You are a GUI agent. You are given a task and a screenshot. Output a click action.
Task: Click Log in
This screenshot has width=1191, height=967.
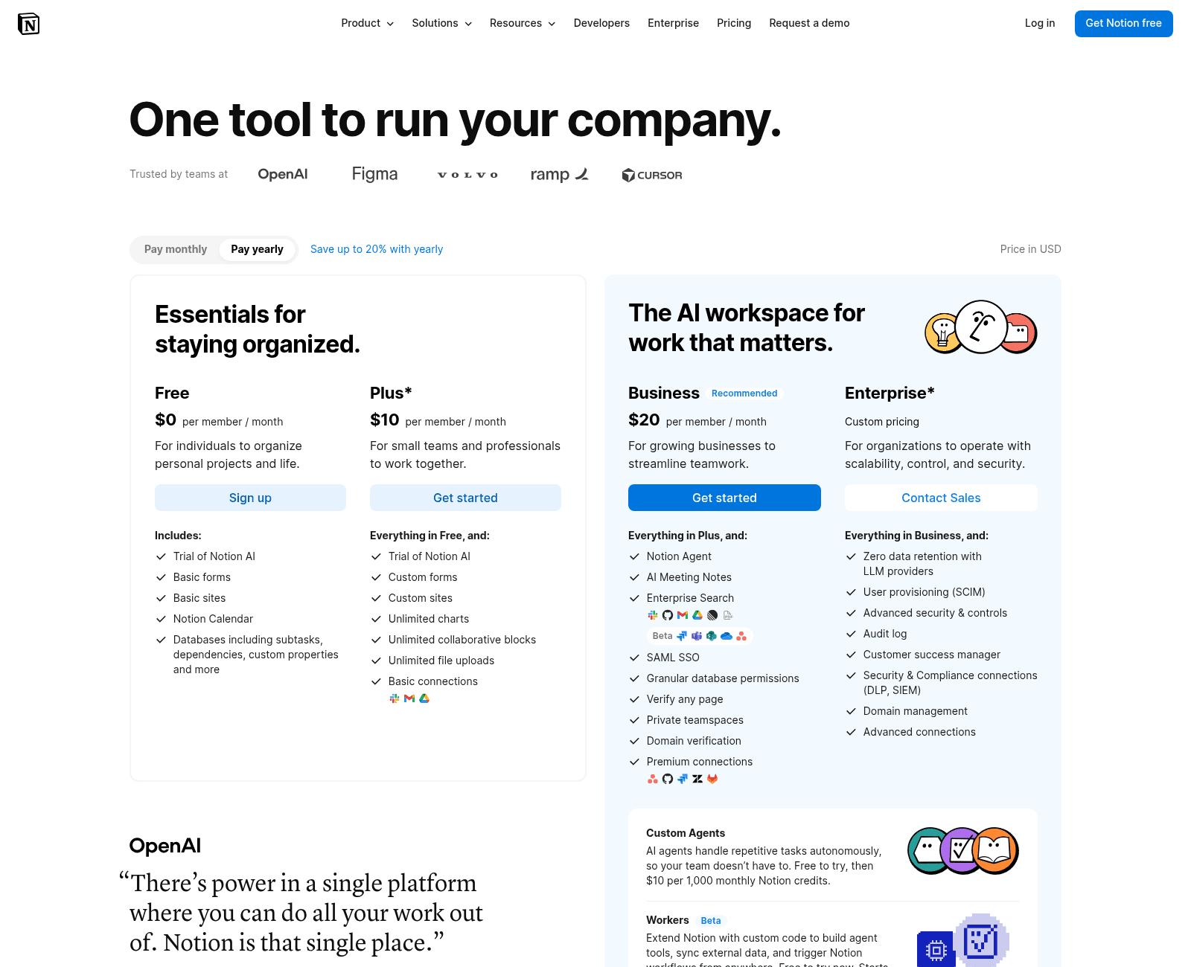[1040, 23]
